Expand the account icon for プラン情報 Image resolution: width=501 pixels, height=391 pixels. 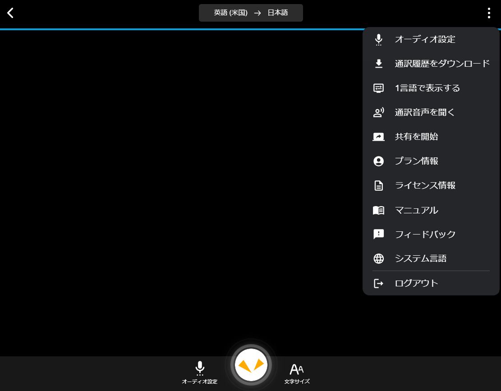coord(378,161)
